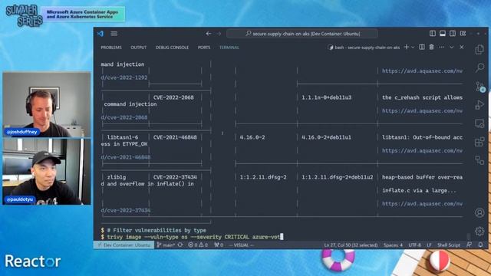491x276 pixels.
Task: Open the Accounts menu
Action: click(x=479, y=213)
